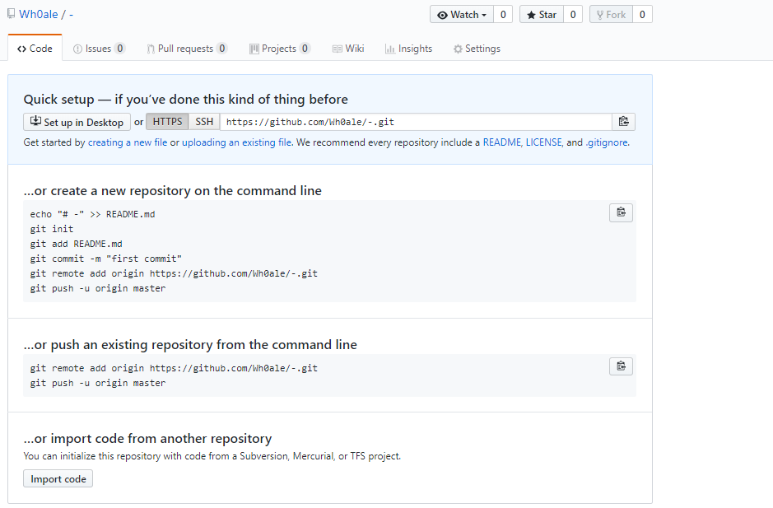773x508 pixels.
Task: Click the 'git init' command line
Action: click(52, 229)
